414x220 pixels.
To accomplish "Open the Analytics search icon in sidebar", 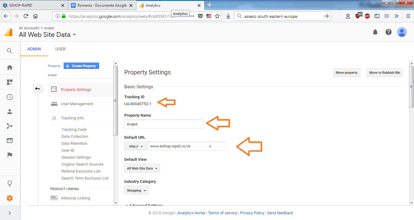I will [10, 51].
